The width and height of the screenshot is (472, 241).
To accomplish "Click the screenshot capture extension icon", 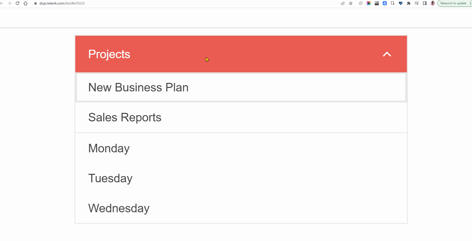I will click(x=393, y=3).
